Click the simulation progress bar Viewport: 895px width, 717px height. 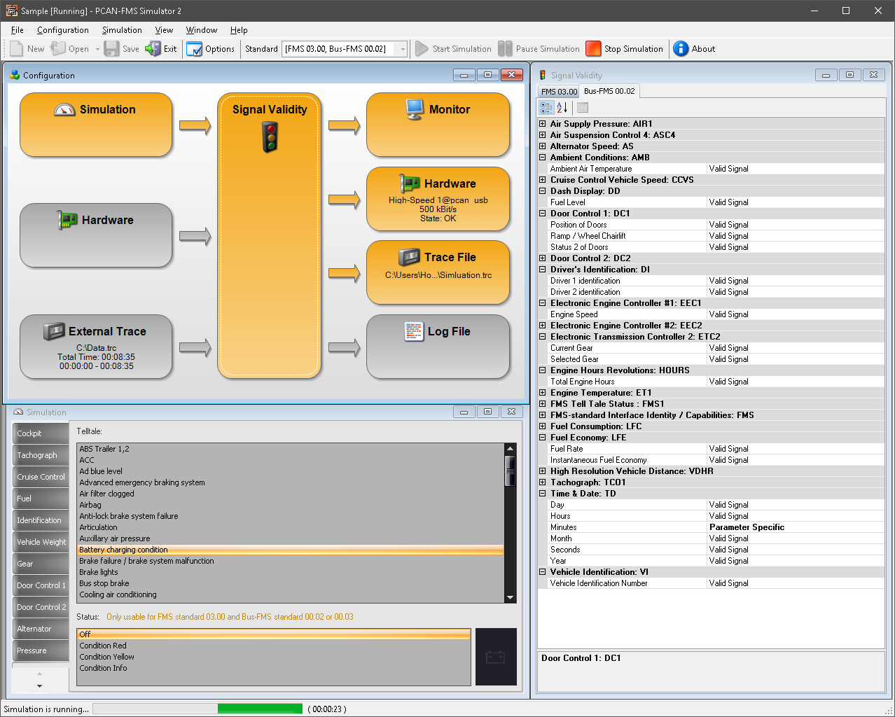197,709
